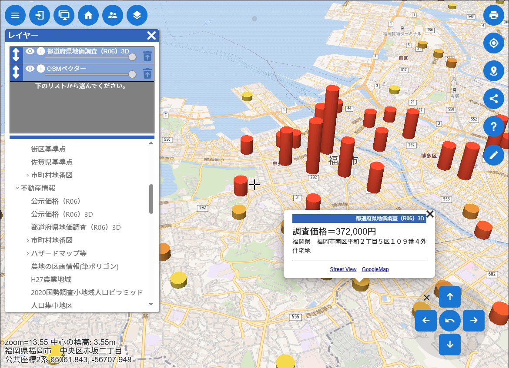Screen dimensions: 509x368
Task: Click the print map button
Action: coord(493,16)
